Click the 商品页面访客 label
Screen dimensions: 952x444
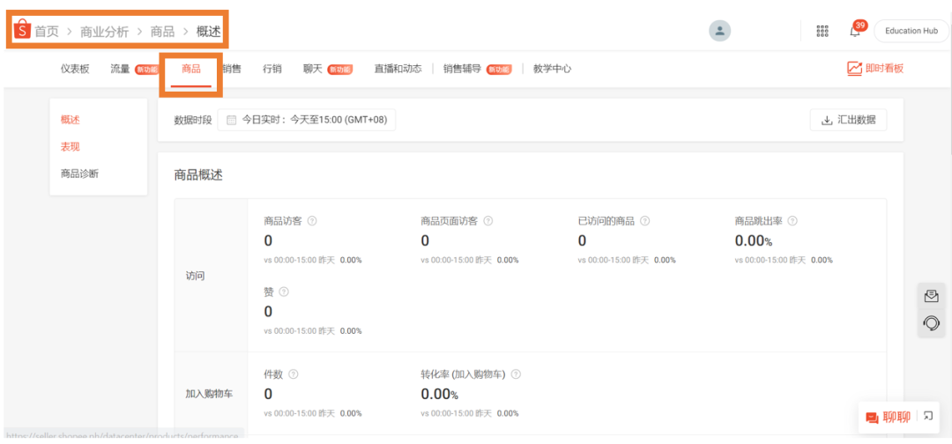pyautogui.click(x=450, y=221)
